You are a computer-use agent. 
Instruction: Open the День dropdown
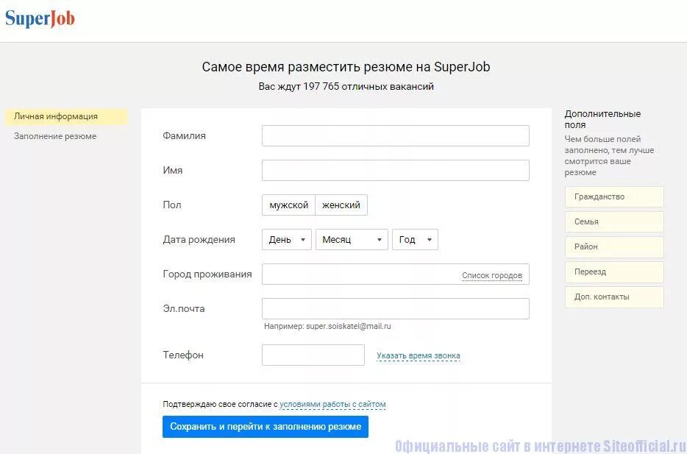click(286, 240)
